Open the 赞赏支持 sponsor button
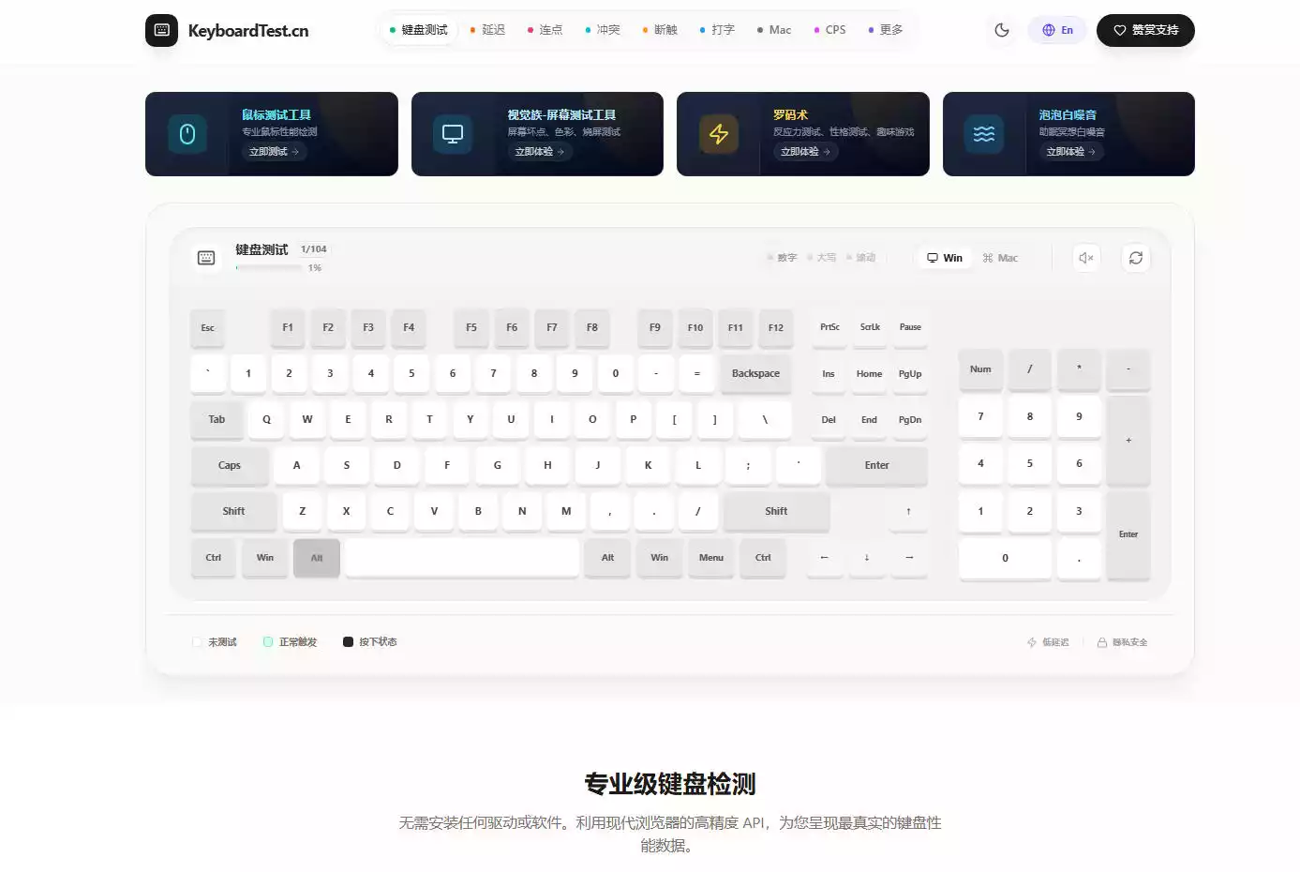Image resolution: width=1300 pixels, height=872 pixels. [x=1145, y=30]
